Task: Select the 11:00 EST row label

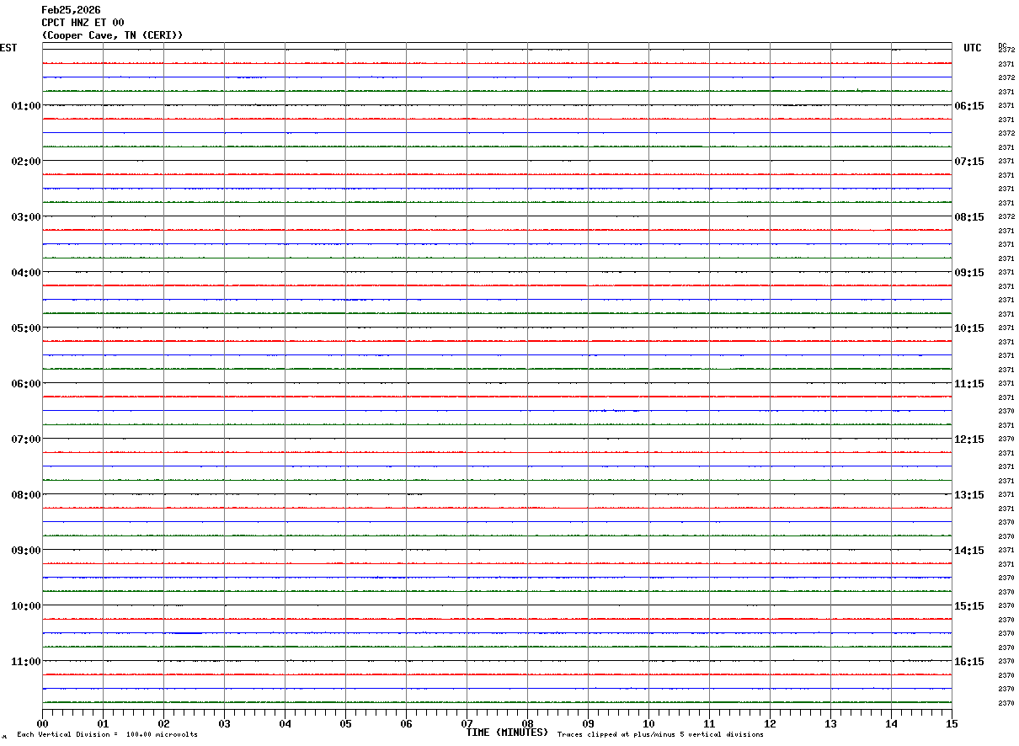Action: [26, 662]
